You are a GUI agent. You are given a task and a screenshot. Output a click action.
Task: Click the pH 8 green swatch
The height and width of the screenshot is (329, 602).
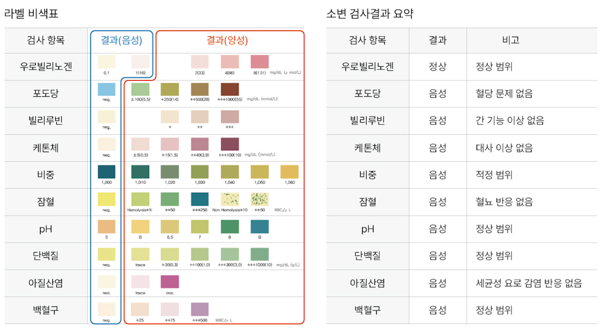229,227
